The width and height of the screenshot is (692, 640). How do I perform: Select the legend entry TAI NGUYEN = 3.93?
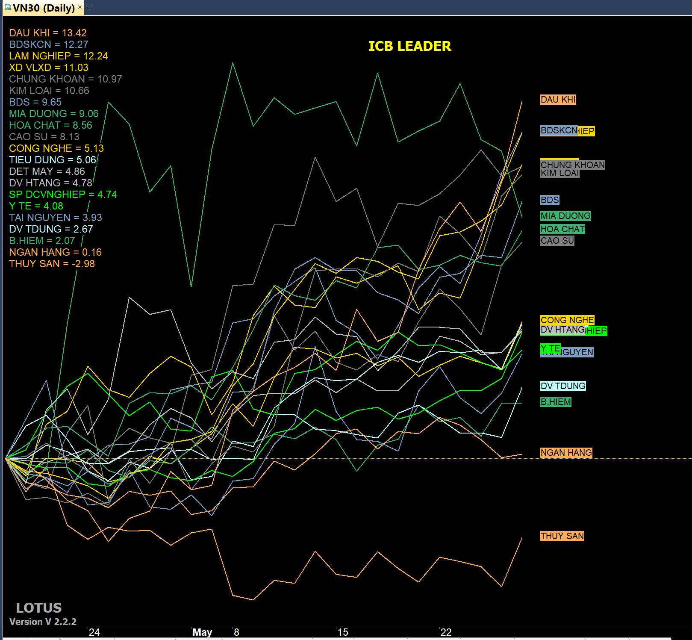[x=56, y=218]
